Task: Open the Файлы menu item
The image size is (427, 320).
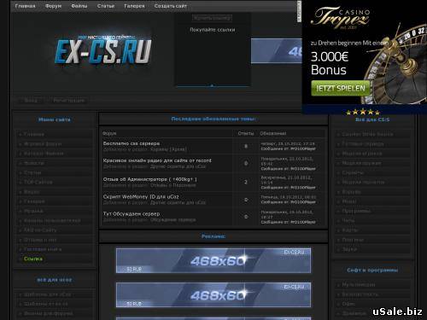Action: pos(79,6)
